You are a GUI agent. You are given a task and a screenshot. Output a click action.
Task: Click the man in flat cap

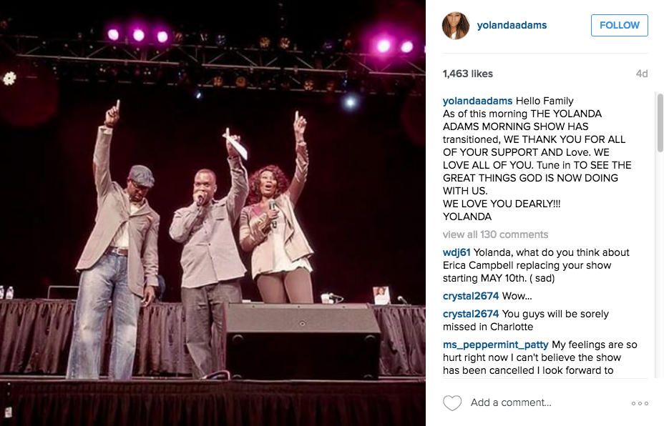117,245
